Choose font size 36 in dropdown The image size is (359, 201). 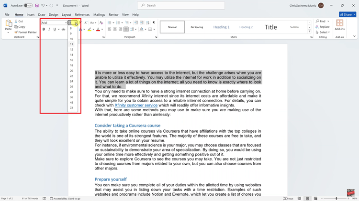click(72, 97)
